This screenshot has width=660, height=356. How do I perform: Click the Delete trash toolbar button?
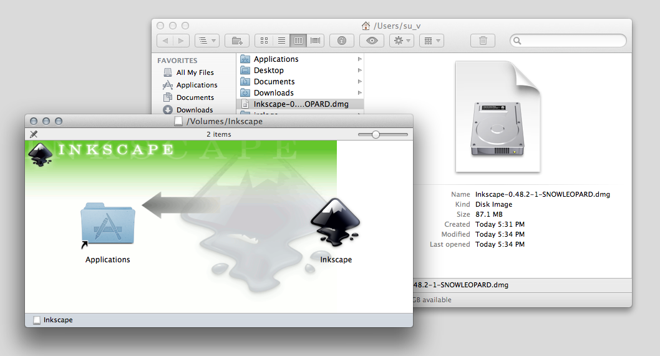coord(482,41)
